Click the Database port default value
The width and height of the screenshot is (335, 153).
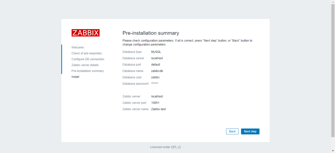[x=156, y=64]
